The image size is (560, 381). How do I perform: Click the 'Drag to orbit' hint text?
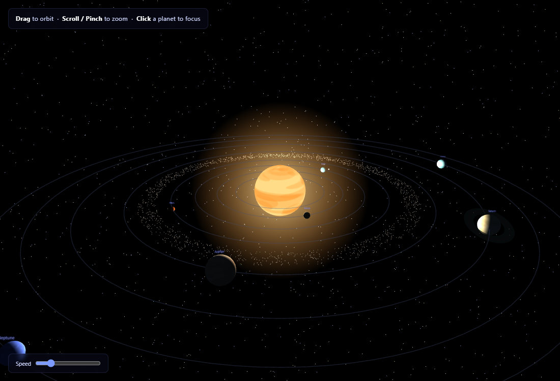[34, 18]
